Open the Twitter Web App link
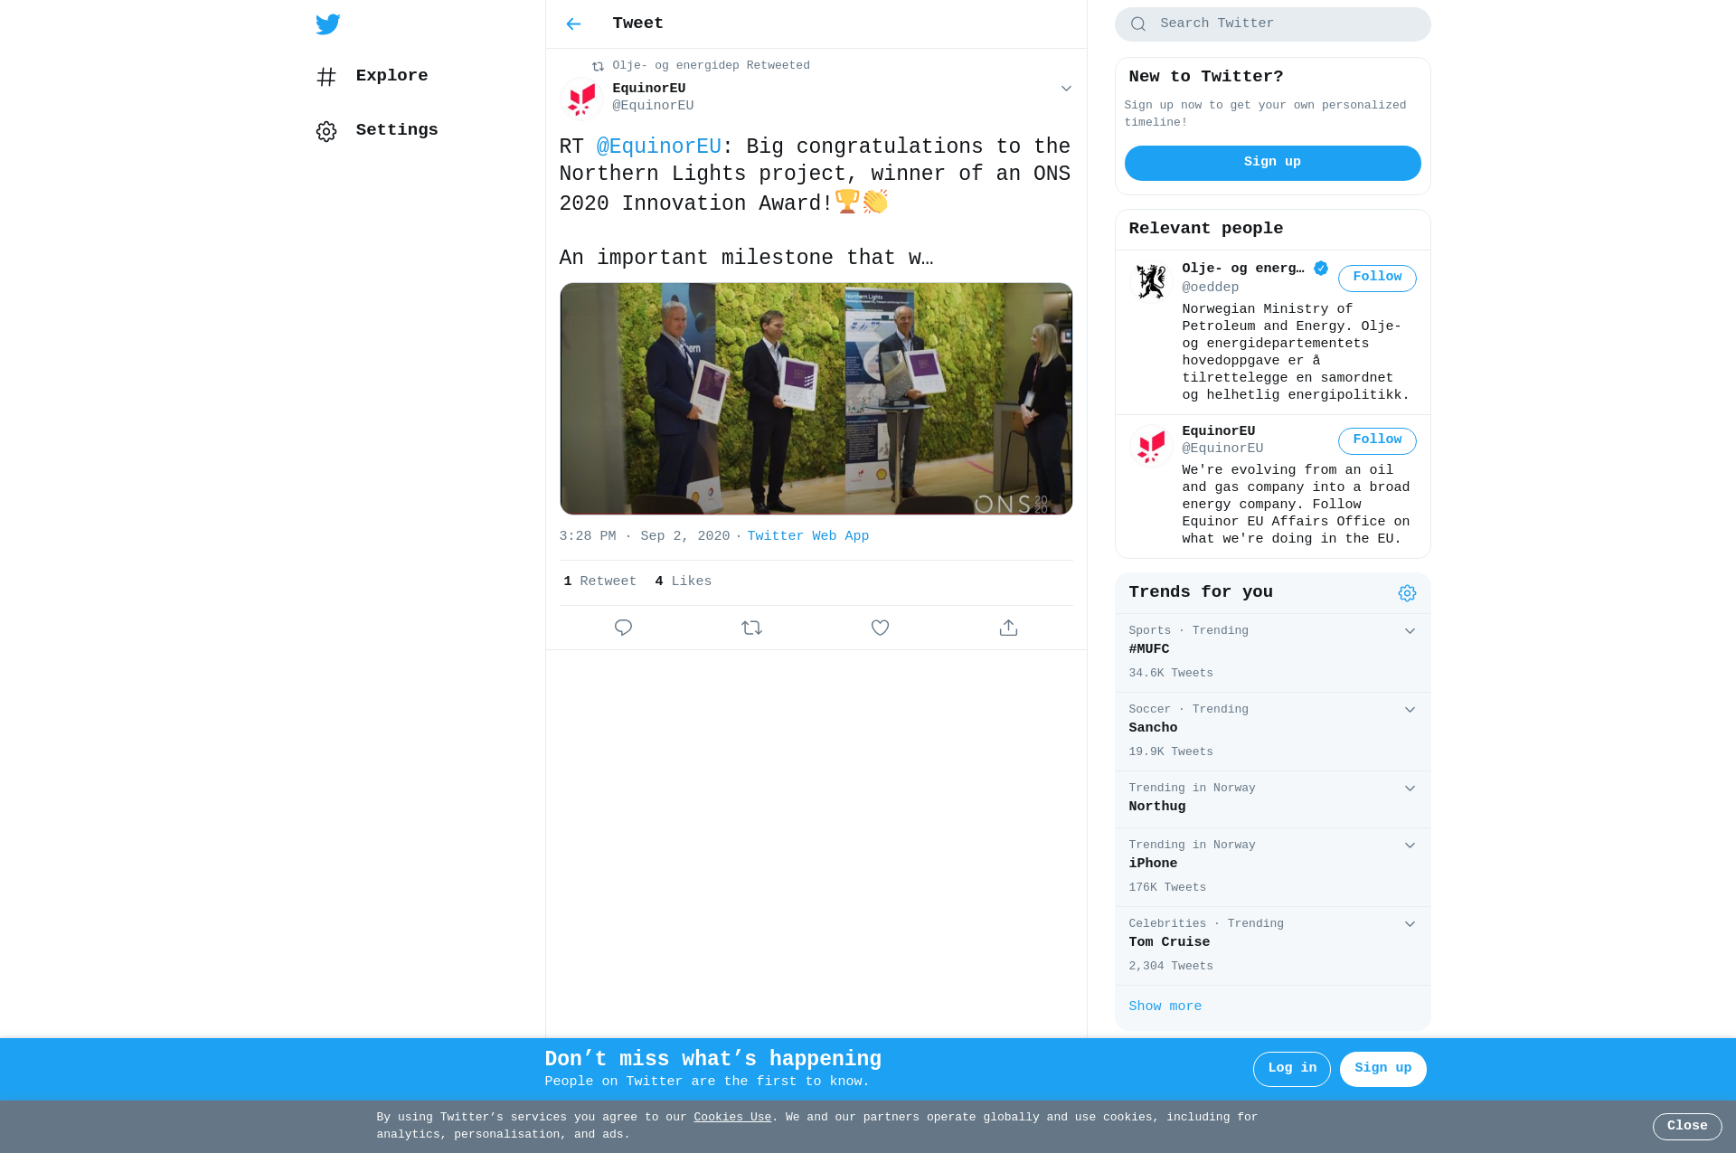This screenshot has height=1153, width=1736. pyautogui.click(x=807, y=536)
